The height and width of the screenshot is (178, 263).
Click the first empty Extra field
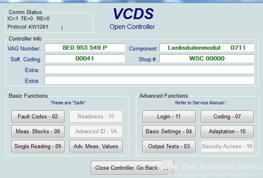pos(149,69)
